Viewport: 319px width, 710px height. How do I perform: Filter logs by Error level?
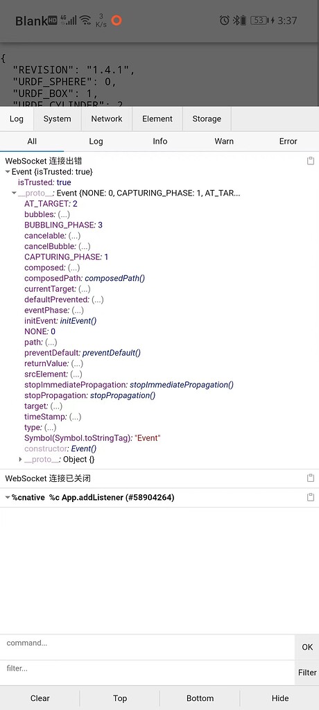point(288,141)
